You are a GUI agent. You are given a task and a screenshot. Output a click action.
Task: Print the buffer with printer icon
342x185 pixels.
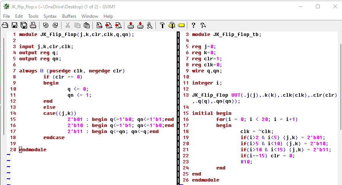coord(33,25)
